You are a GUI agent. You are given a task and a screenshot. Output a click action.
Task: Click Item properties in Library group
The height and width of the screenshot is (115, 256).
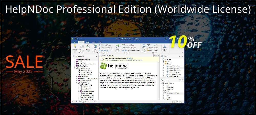(x=153, y=48)
